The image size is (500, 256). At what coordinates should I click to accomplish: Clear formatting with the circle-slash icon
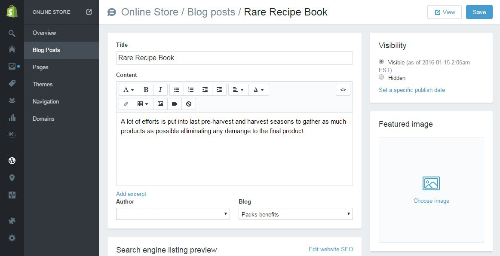[x=189, y=104]
